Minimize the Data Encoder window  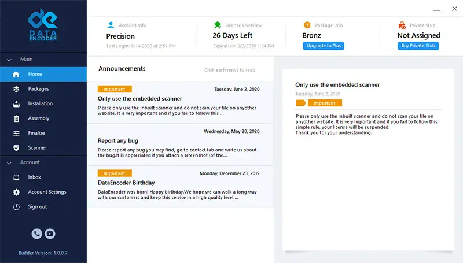pos(437,10)
